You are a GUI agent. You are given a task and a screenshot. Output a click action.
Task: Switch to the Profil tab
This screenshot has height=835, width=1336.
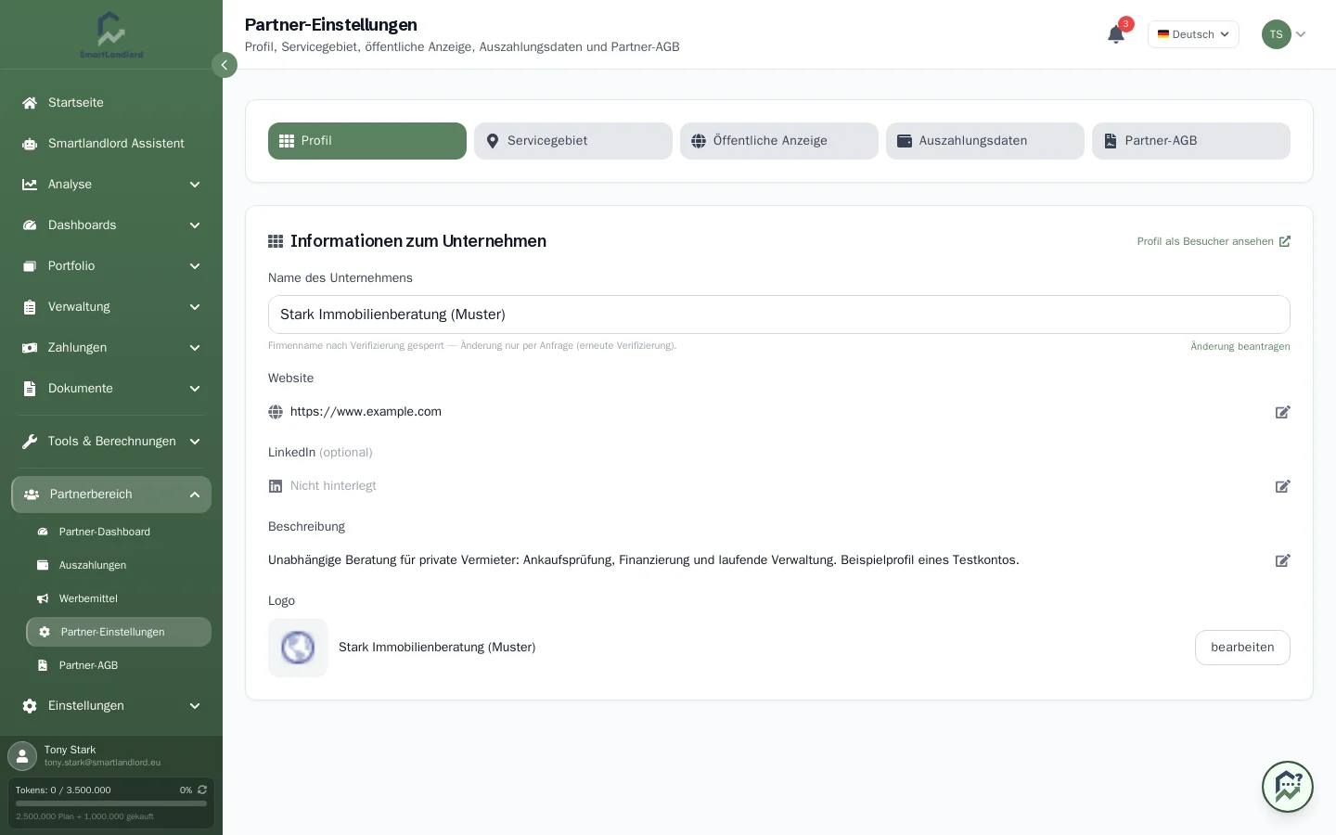367,141
